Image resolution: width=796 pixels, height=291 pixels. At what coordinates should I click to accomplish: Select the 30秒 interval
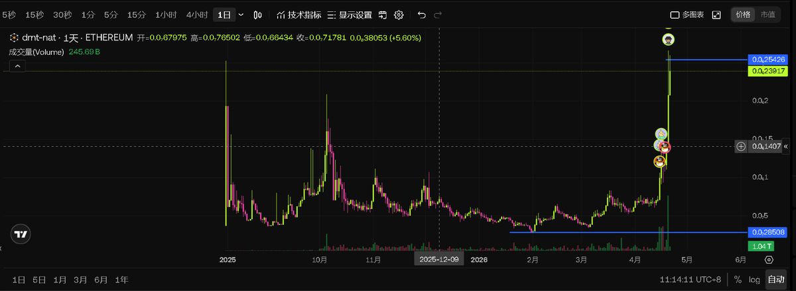(62, 15)
